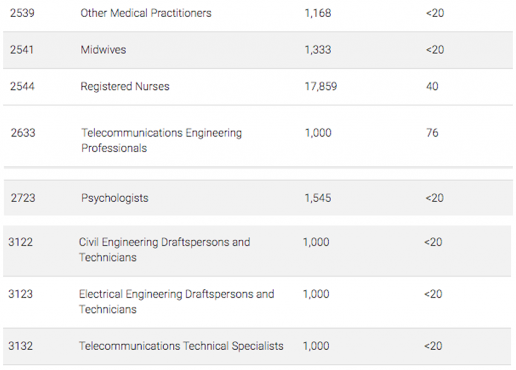This screenshot has width=516, height=370.
Task: Click occupation code 2723
Action: 23,198
